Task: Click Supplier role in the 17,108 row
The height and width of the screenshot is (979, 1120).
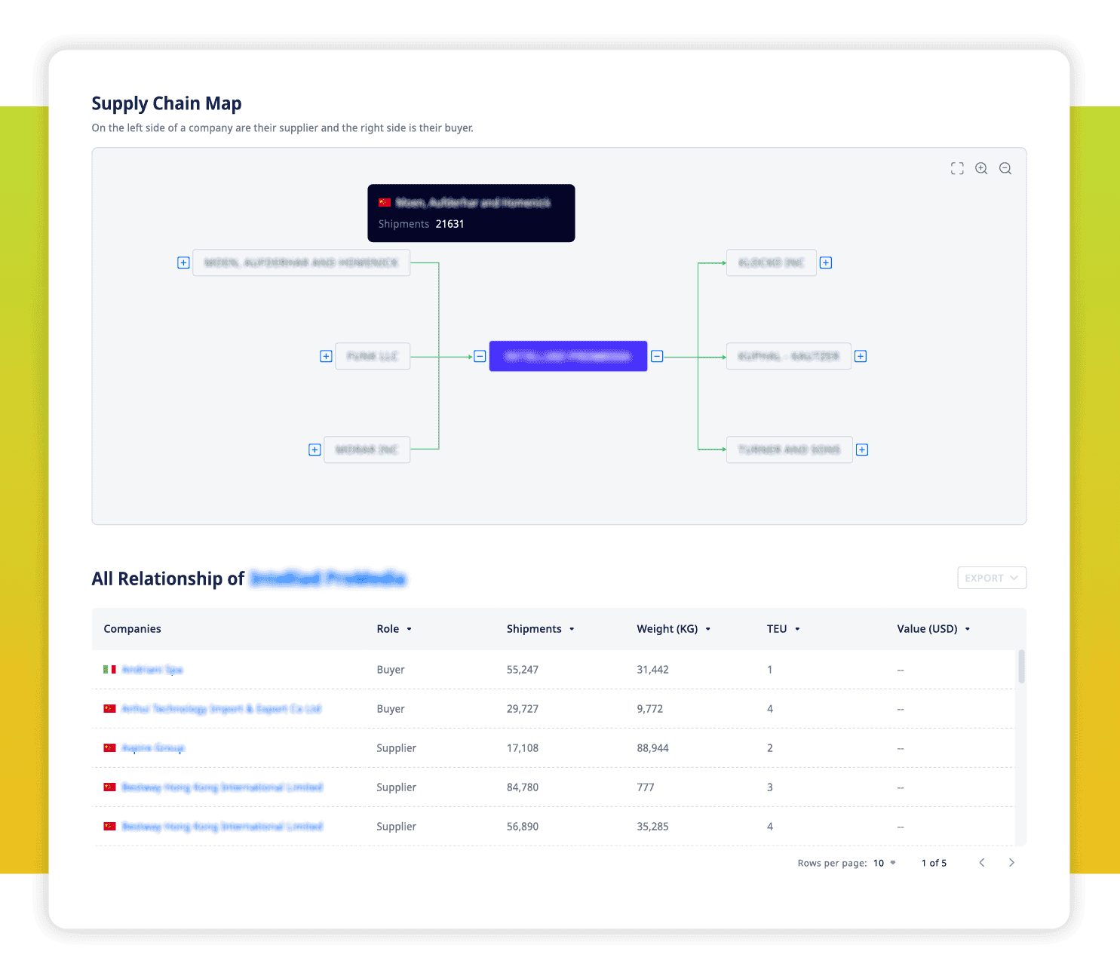Action: (x=397, y=748)
